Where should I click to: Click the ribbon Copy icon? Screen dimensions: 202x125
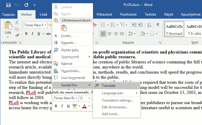tap(17, 29)
